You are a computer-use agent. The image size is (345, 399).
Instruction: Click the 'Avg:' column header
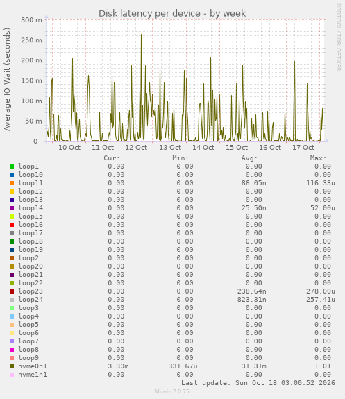pos(249,158)
